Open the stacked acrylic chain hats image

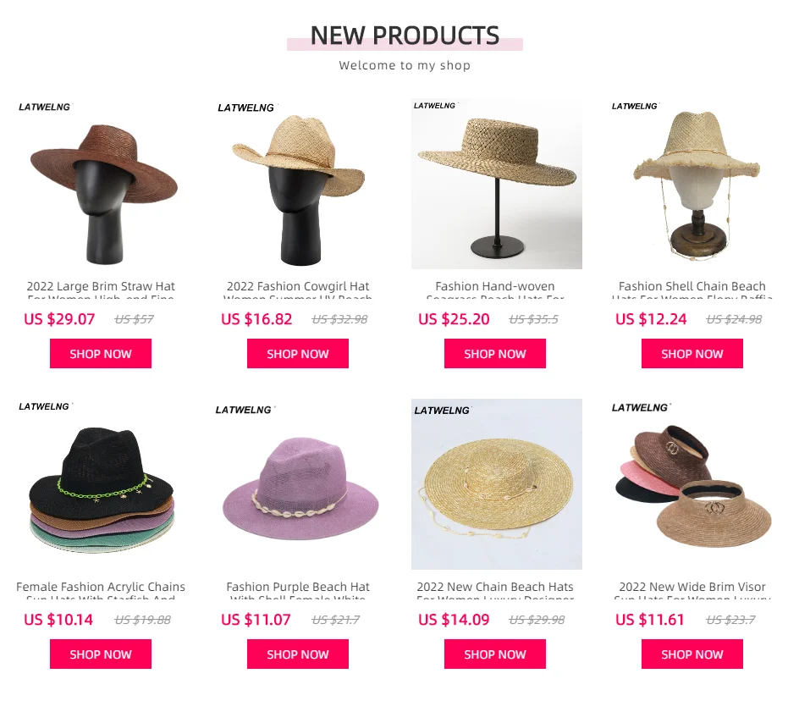(101, 484)
